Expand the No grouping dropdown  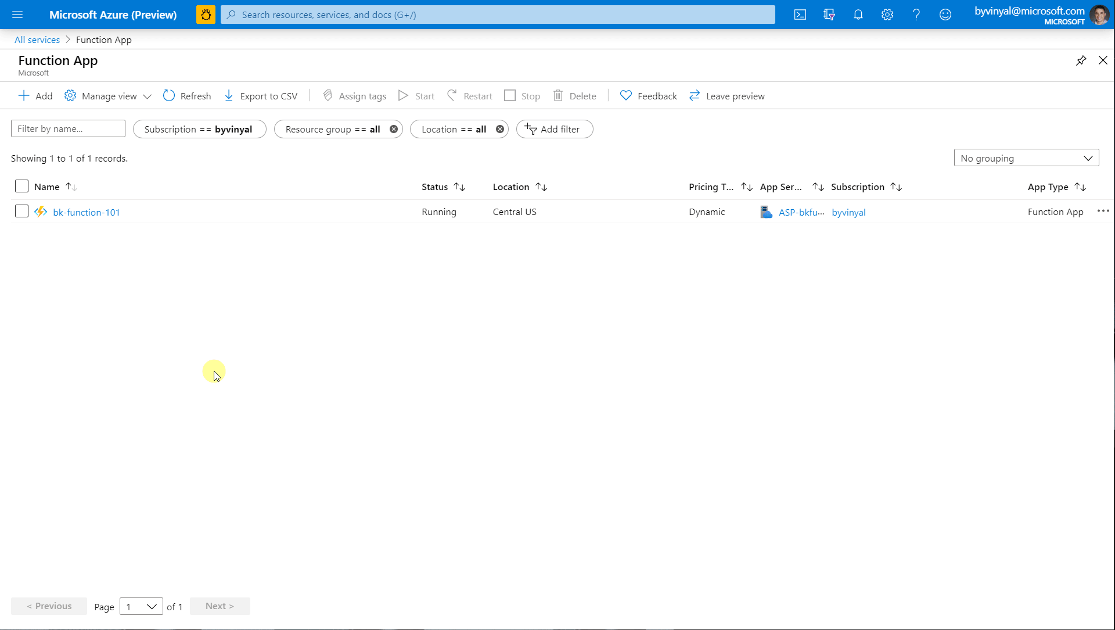click(x=1026, y=158)
